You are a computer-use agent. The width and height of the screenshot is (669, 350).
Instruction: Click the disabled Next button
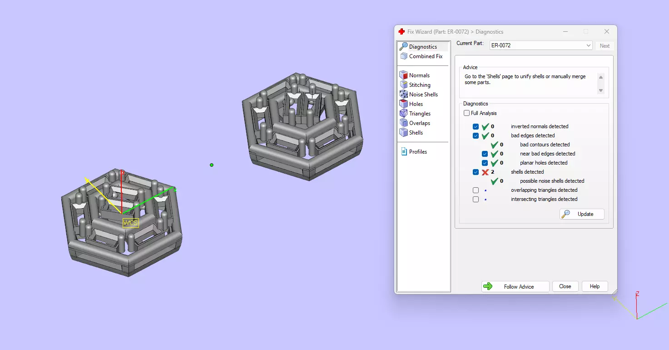click(x=605, y=46)
